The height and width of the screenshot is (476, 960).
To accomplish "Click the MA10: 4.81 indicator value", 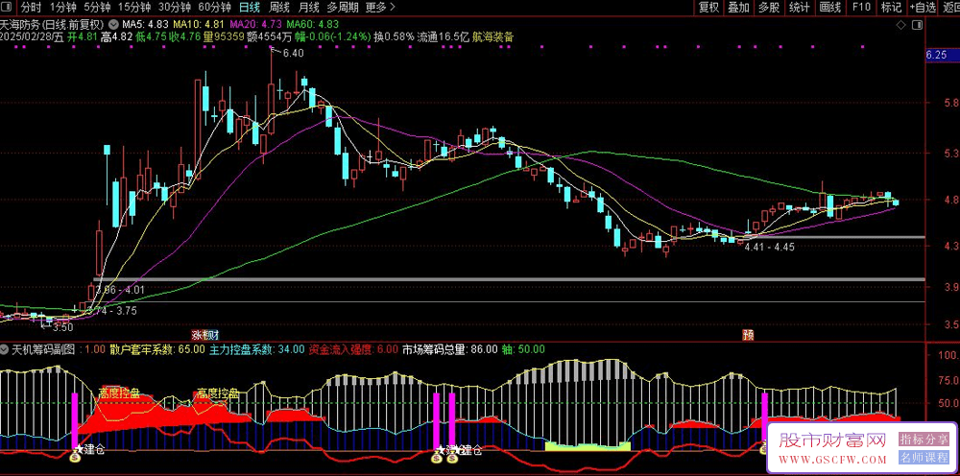I will point(199,25).
